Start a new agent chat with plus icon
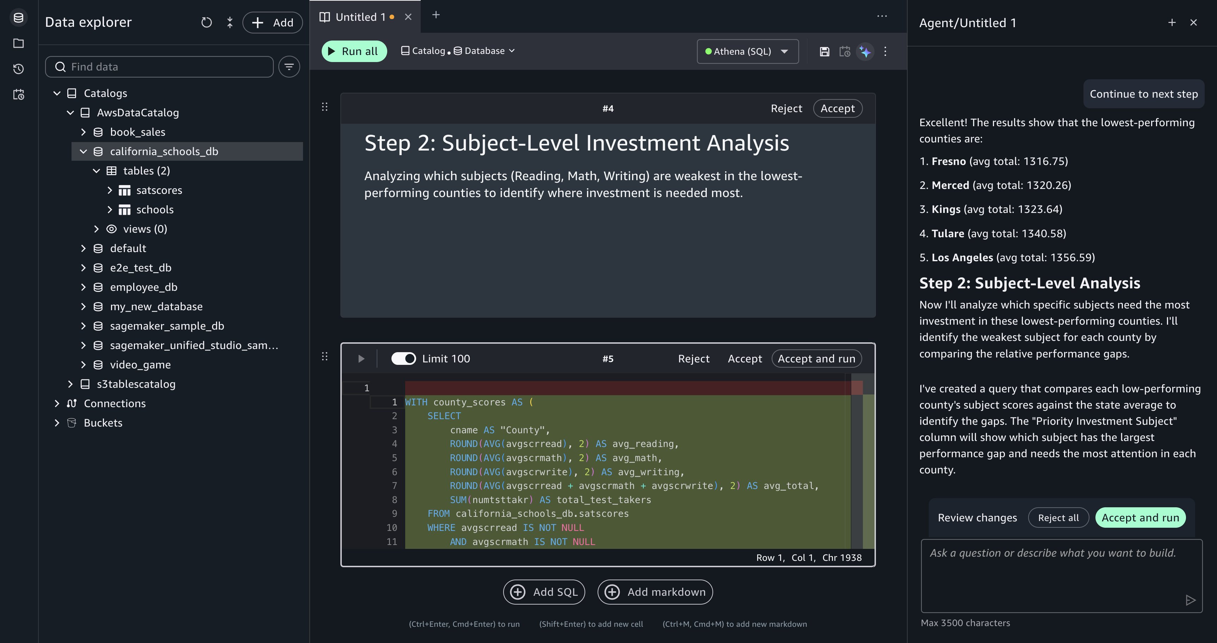This screenshot has height=643, width=1217. [1172, 23]
